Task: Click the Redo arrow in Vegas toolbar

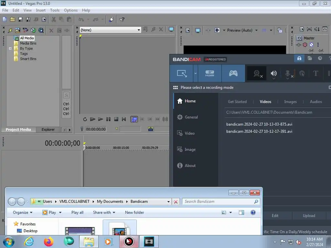Action: [x=96, y=19]
